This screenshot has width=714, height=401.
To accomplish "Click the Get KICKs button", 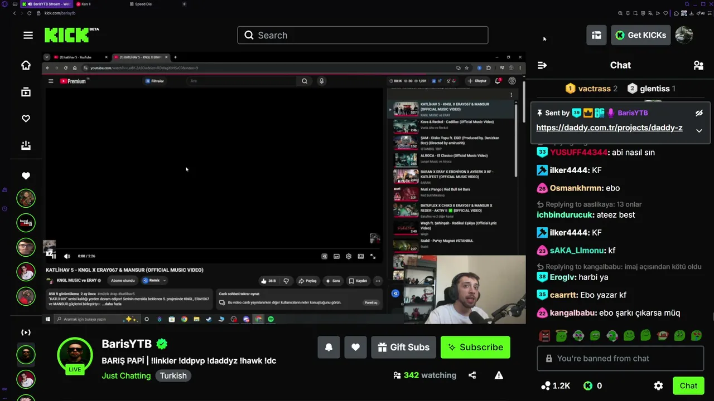I will point(641,35).
